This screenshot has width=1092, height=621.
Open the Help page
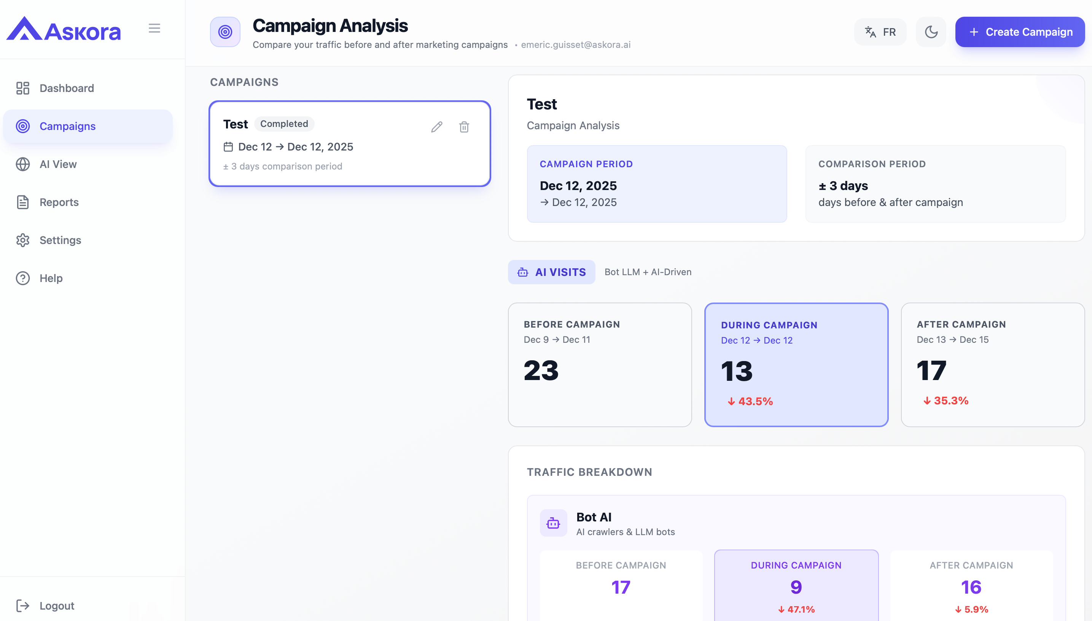51,278
